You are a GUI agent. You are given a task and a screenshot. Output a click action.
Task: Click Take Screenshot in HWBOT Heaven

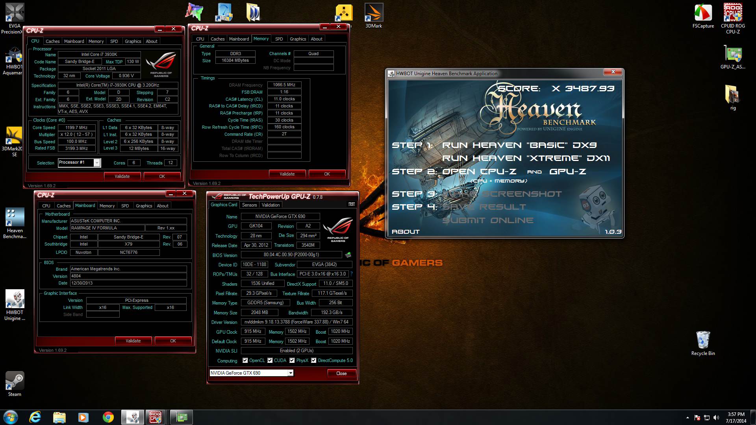point(502,194)
